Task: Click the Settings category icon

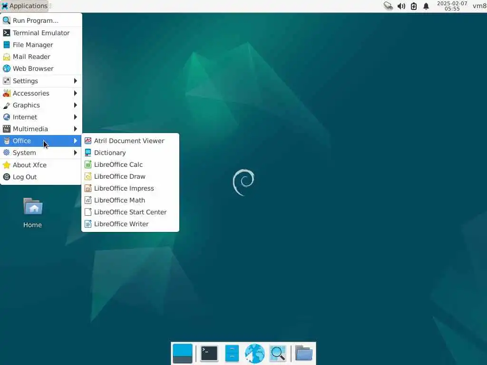Action: [7, 81]
